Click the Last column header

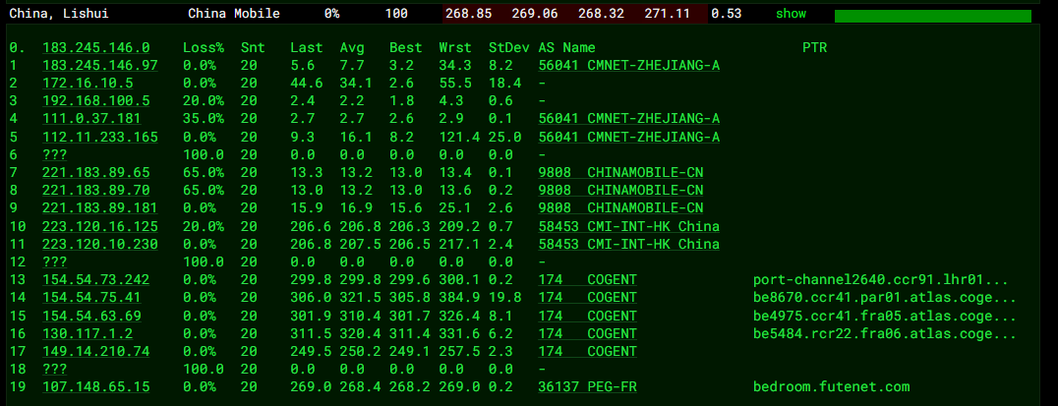click(x=307, y=48)
